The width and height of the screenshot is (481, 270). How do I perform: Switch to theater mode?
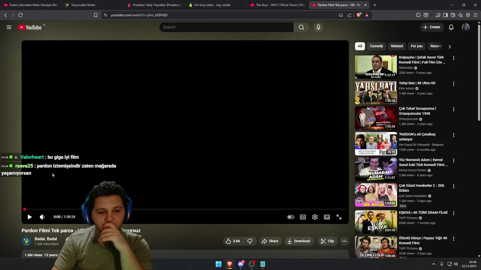pos(327,217)
